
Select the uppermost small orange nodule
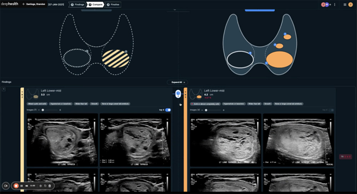click(x=287, y=37)
